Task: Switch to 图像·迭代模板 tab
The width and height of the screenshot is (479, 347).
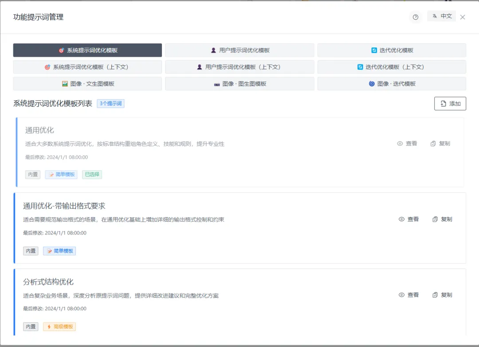Action: pyautogui.click(x=392, y=84)
